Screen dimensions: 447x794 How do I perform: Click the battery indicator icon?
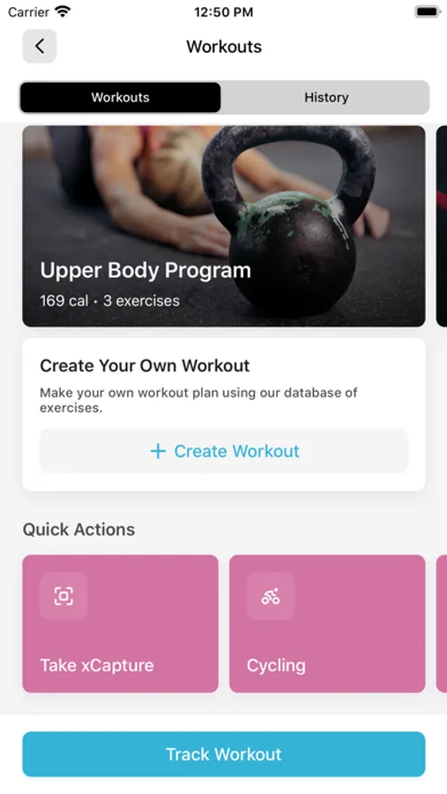pyautogui.click(x=428, y=11)
